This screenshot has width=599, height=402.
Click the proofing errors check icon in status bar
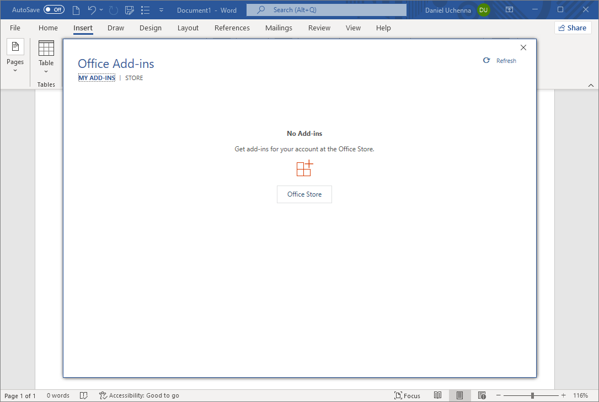click(83, 395)
